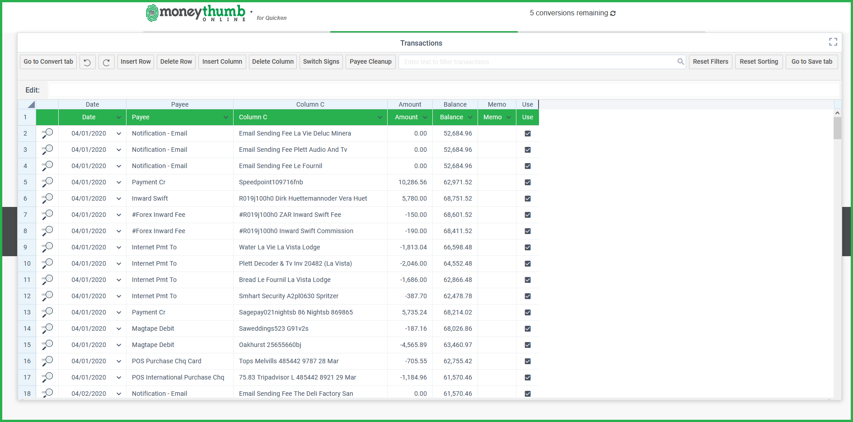Click the magnifier icon on row 5
This screenshot has height=422, width=853.
pos(47,182)
